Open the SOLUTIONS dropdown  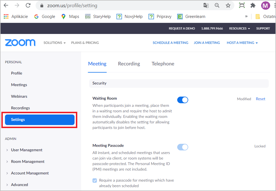click(x=55, y=43)
